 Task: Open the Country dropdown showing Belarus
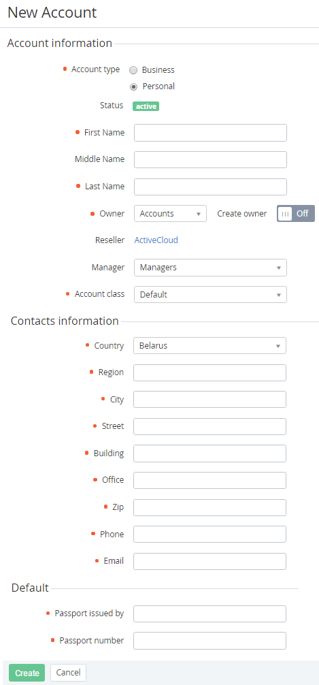pos(210,345)
